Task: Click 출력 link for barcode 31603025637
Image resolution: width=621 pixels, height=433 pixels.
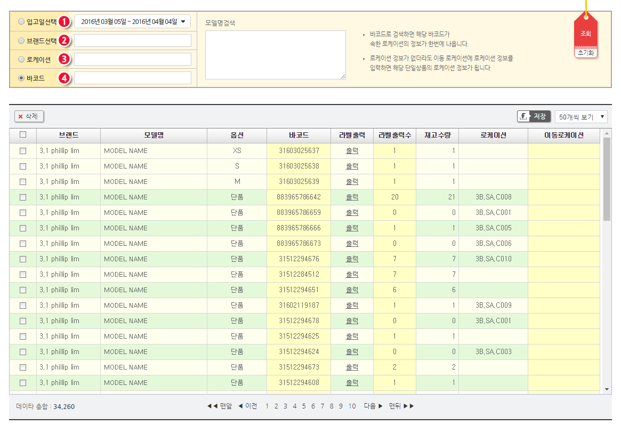Action: coord(352,150)
